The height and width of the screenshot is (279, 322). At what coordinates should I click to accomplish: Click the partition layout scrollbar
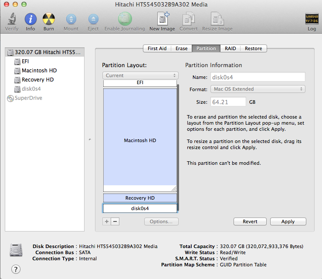(x=178, y=147)
